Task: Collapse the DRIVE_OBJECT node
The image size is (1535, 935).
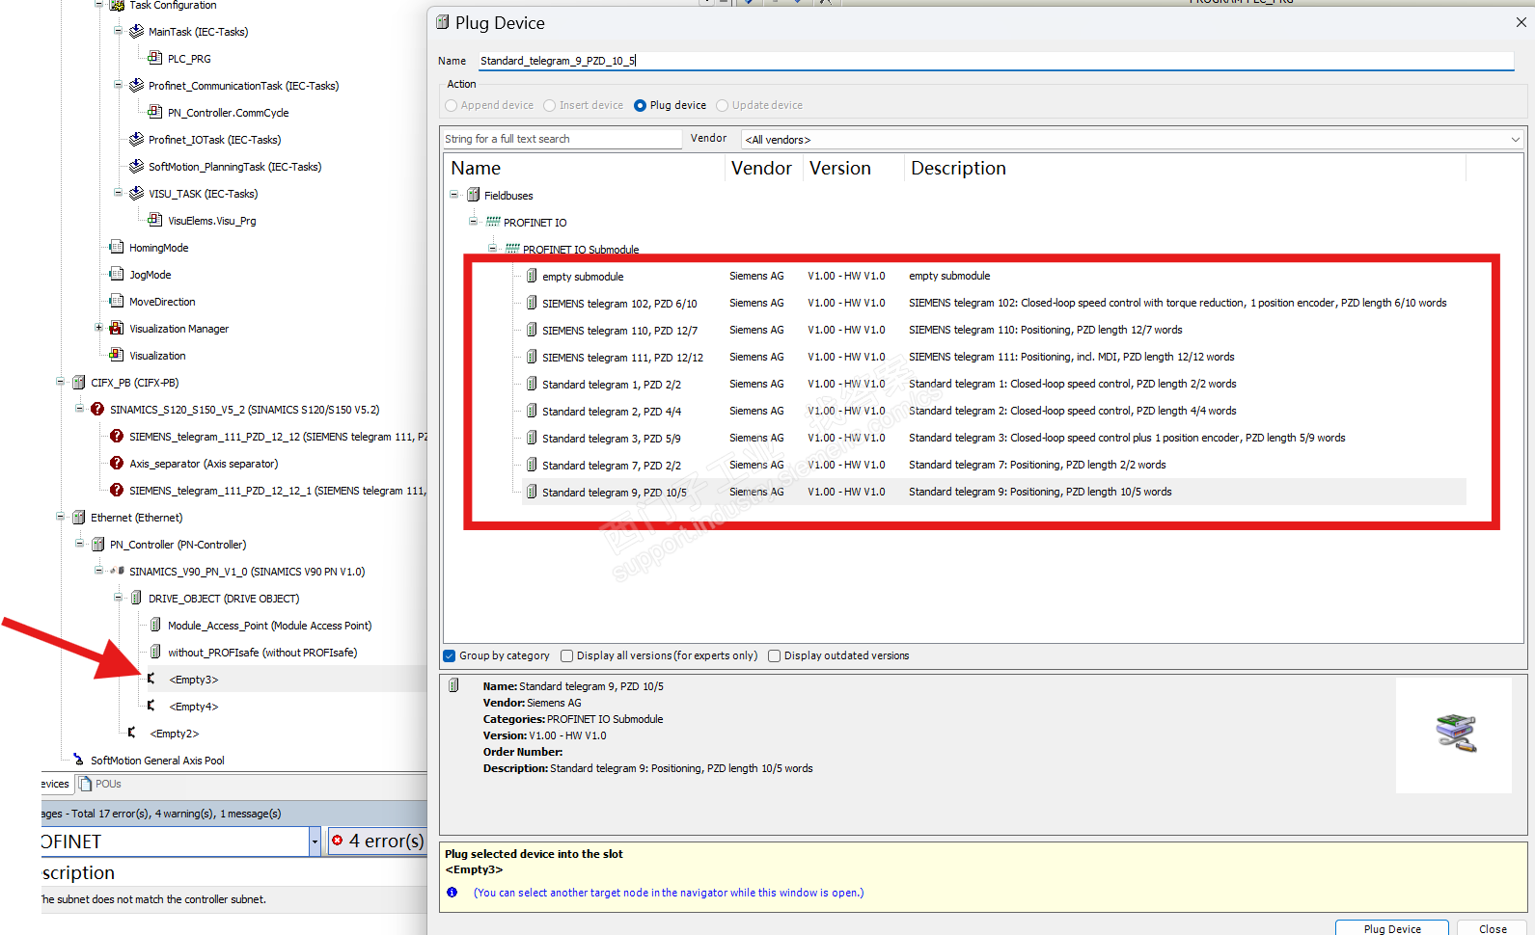Action: [x=118, y=599]
